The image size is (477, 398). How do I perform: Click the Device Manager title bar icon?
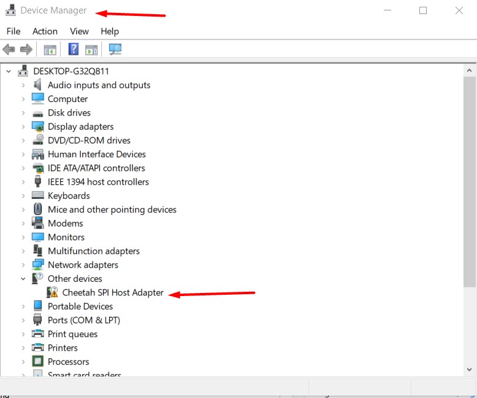point(10,10)
